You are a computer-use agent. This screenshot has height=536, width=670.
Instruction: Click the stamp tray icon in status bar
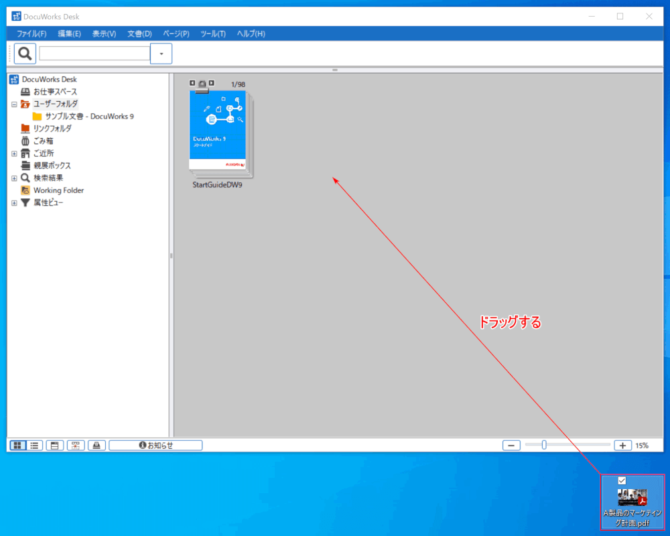(96, 446)
